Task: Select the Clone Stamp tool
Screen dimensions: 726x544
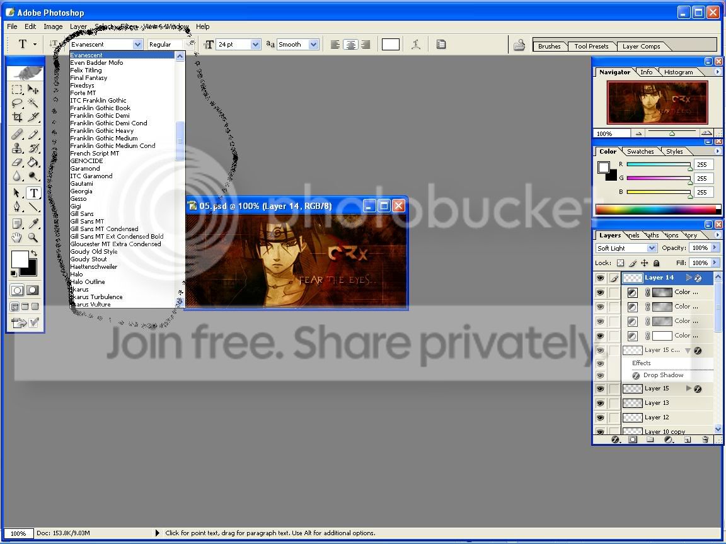Action: click(x=17, y=149)
